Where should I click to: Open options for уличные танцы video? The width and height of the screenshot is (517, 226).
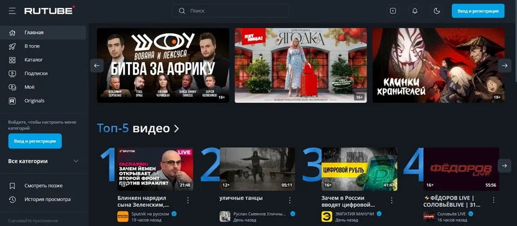(290, 200)
